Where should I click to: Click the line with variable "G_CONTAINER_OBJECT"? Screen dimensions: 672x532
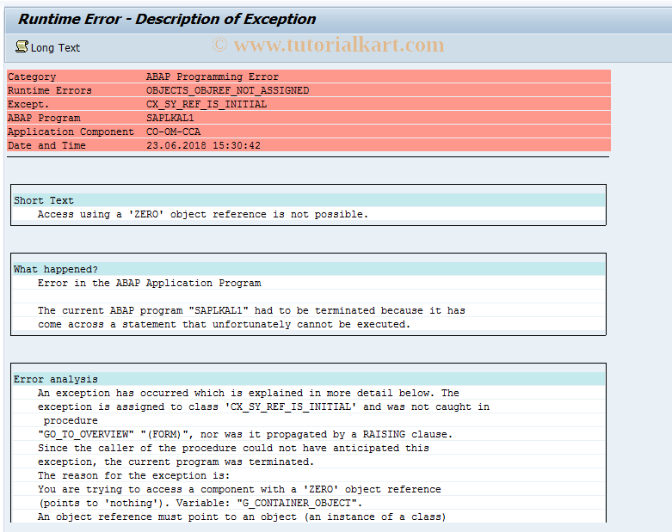pyautogui.click(x=200, y=503)
